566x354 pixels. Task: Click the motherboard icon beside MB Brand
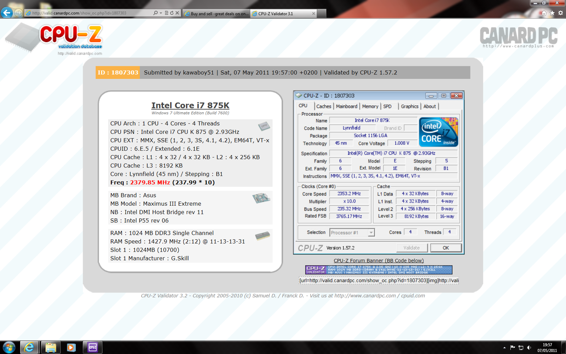[261, 198]
